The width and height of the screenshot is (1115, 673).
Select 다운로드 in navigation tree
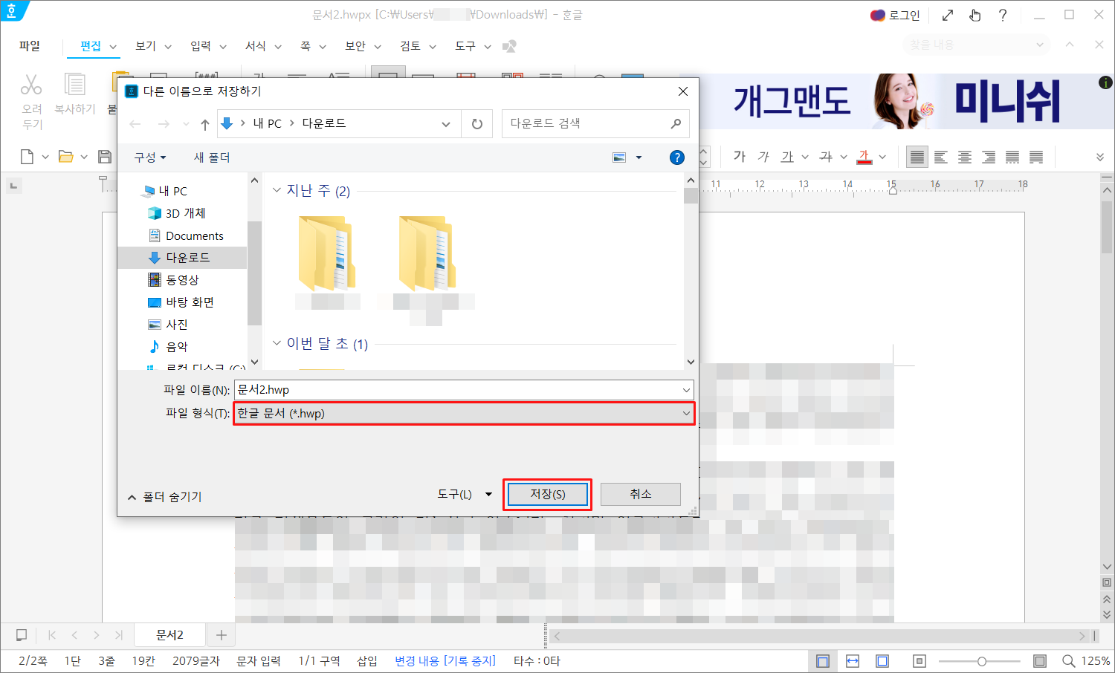(x=182, y=258)
